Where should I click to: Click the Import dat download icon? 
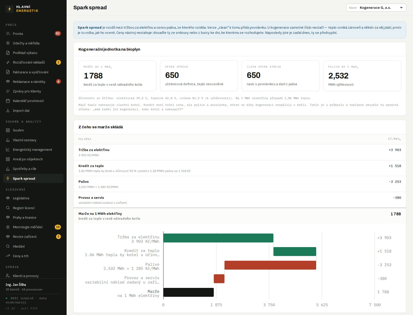coord(8,111)
